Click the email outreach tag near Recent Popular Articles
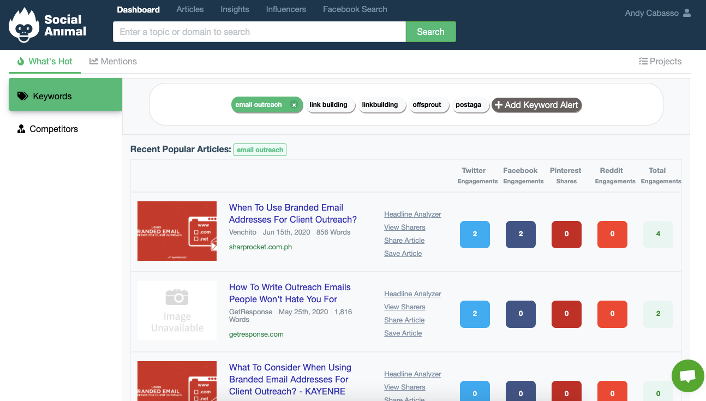706x401 pixels. (260, 149)
